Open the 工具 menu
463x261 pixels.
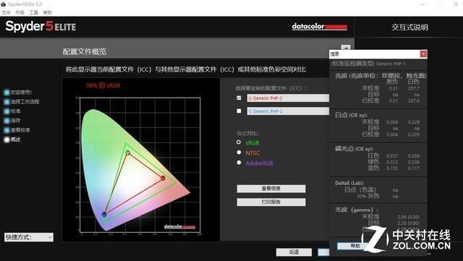(x=34, y=12)
